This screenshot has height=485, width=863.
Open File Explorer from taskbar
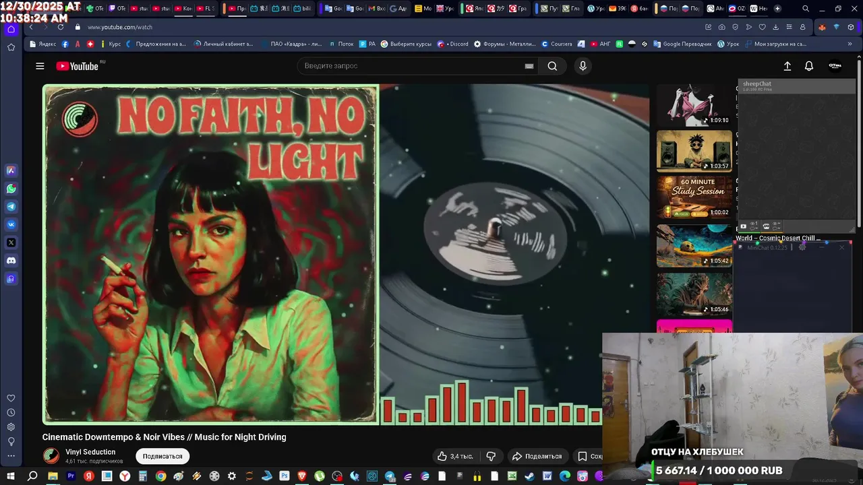pyautogui.click(x=53, y=476)
